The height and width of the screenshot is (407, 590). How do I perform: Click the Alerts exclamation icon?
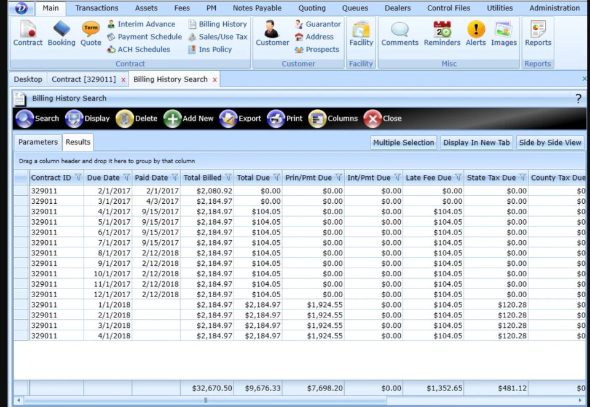[476, 29]
